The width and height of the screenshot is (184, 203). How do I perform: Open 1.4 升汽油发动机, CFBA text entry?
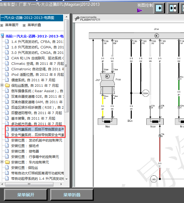tap(37, 42)
